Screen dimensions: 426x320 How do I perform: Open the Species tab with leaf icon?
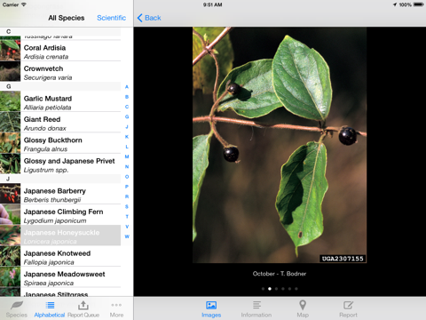pos(17,309)
